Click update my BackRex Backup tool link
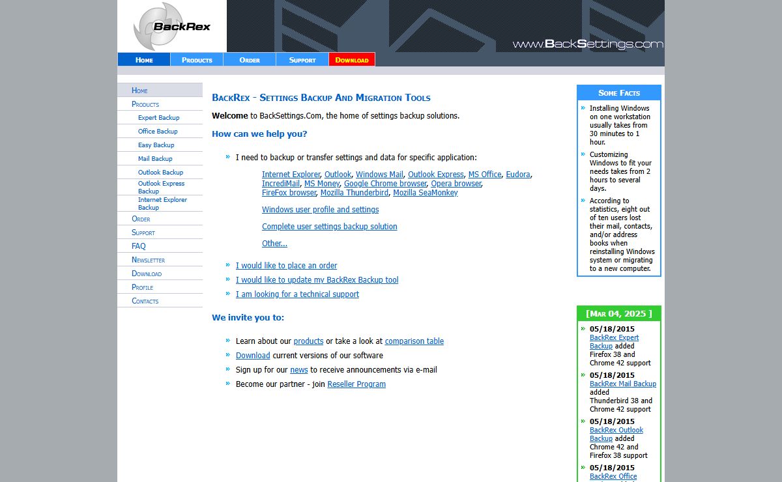This screenshot has height=482, width=782. click(x=317, y=279)
